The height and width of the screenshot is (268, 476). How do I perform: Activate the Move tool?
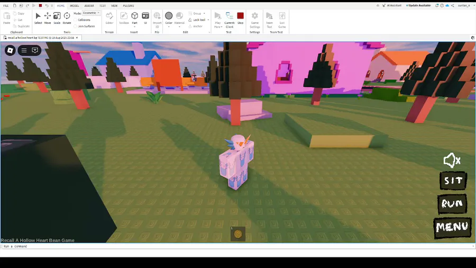click(x=48, y=18)
